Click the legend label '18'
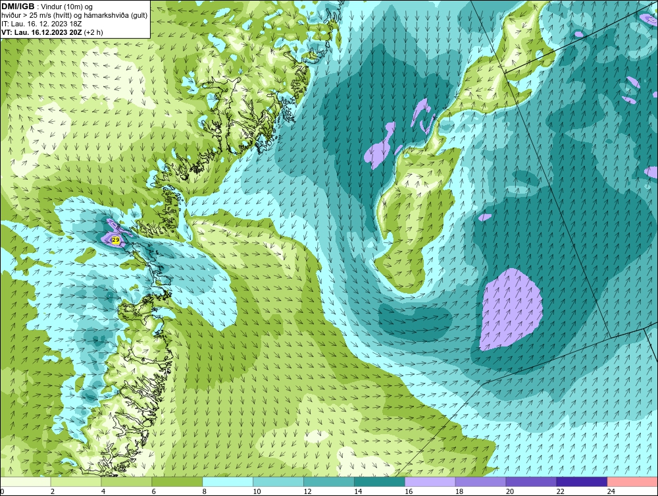This screenshot has height=496, width=658. 459,491
